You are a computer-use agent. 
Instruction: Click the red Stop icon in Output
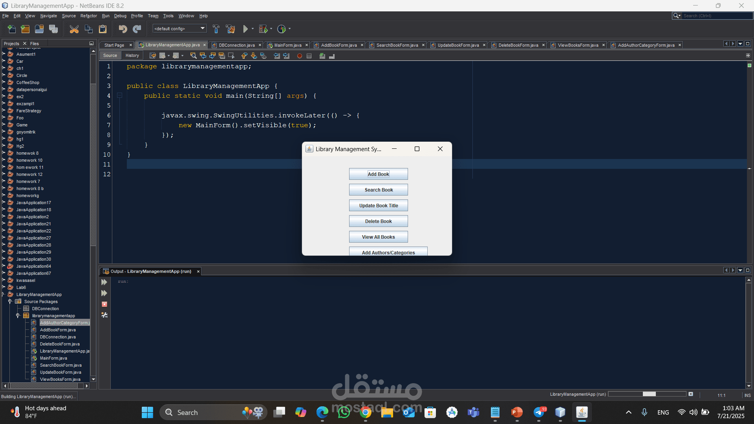click(x=104, y=304)
